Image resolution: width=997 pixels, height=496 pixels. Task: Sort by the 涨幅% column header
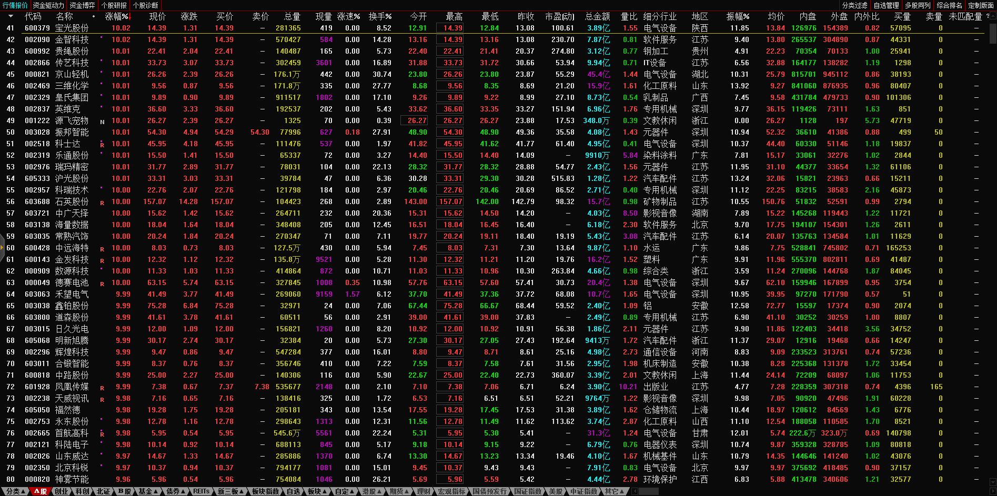pyautogui.click(x=116, y=16)
